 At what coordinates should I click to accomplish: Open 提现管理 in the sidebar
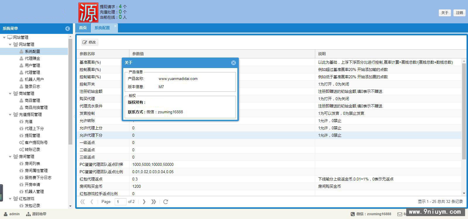click(x=32, y=135)
